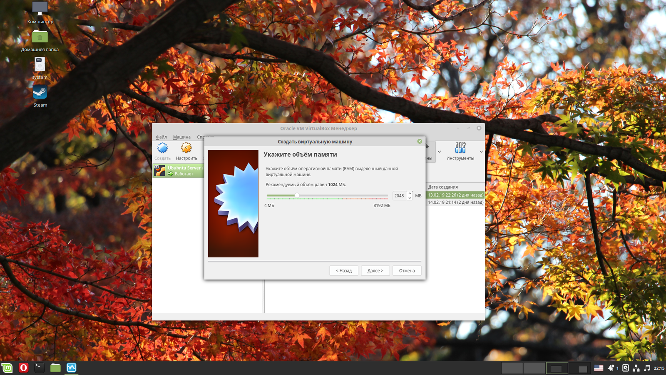Increase memory with the spinbox up arrow

[410, 193]
